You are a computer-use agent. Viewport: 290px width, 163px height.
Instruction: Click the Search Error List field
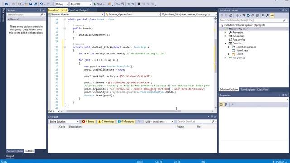(x=194, y=121)
